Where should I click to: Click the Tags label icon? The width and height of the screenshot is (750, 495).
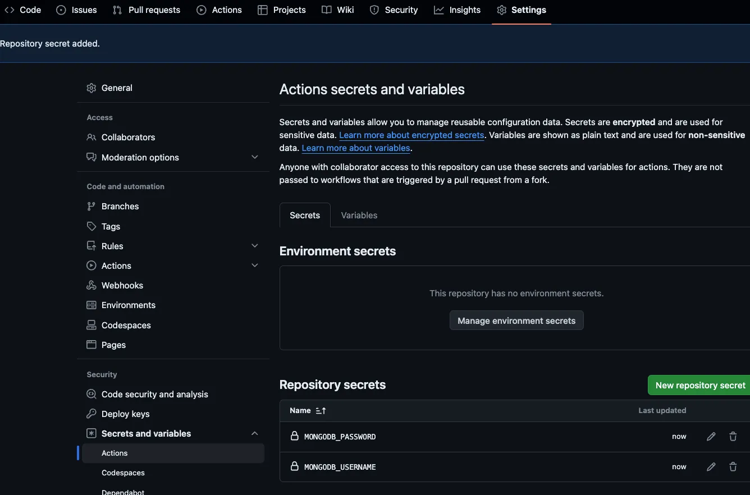92,227
